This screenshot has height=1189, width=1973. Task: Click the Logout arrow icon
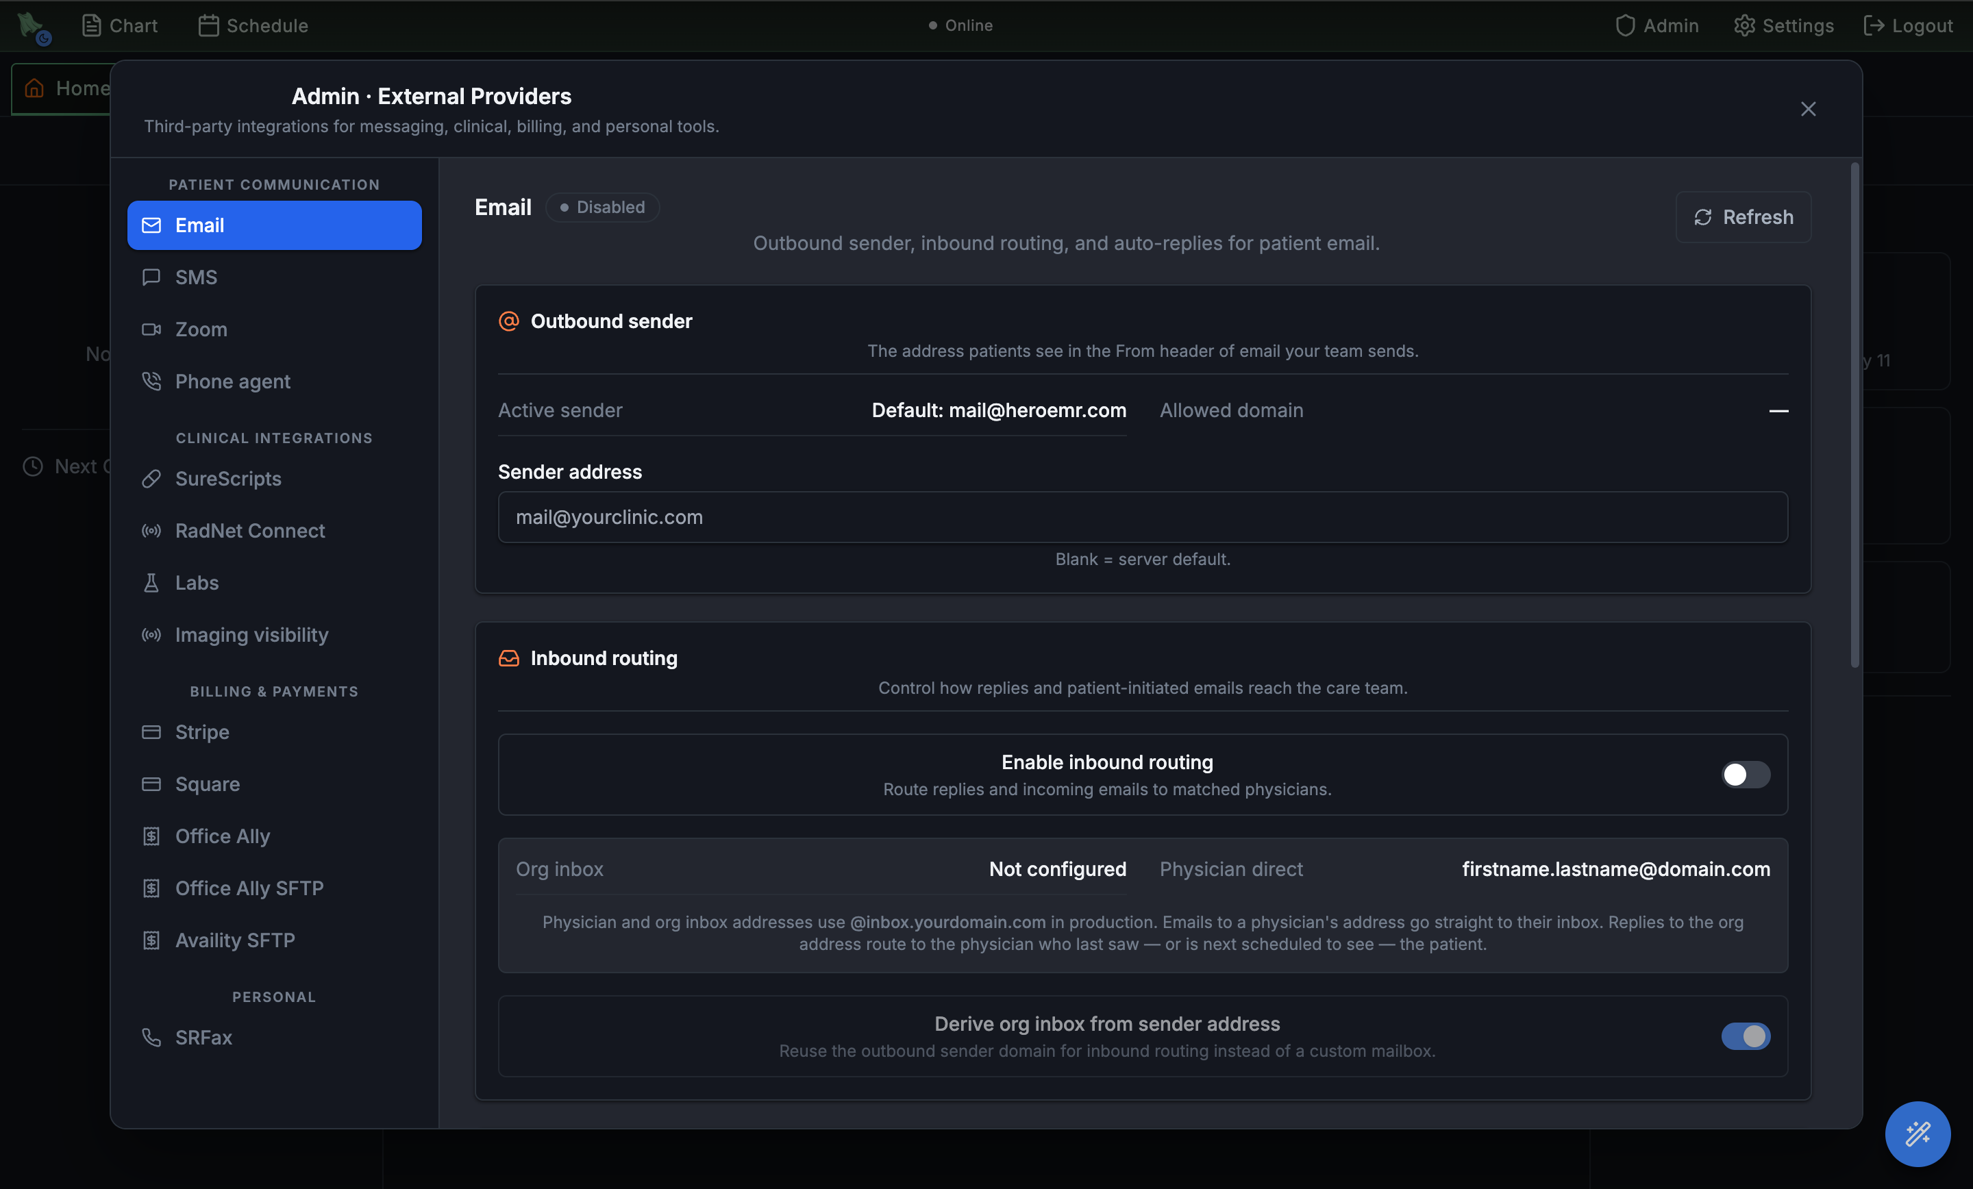[1873, 25]
